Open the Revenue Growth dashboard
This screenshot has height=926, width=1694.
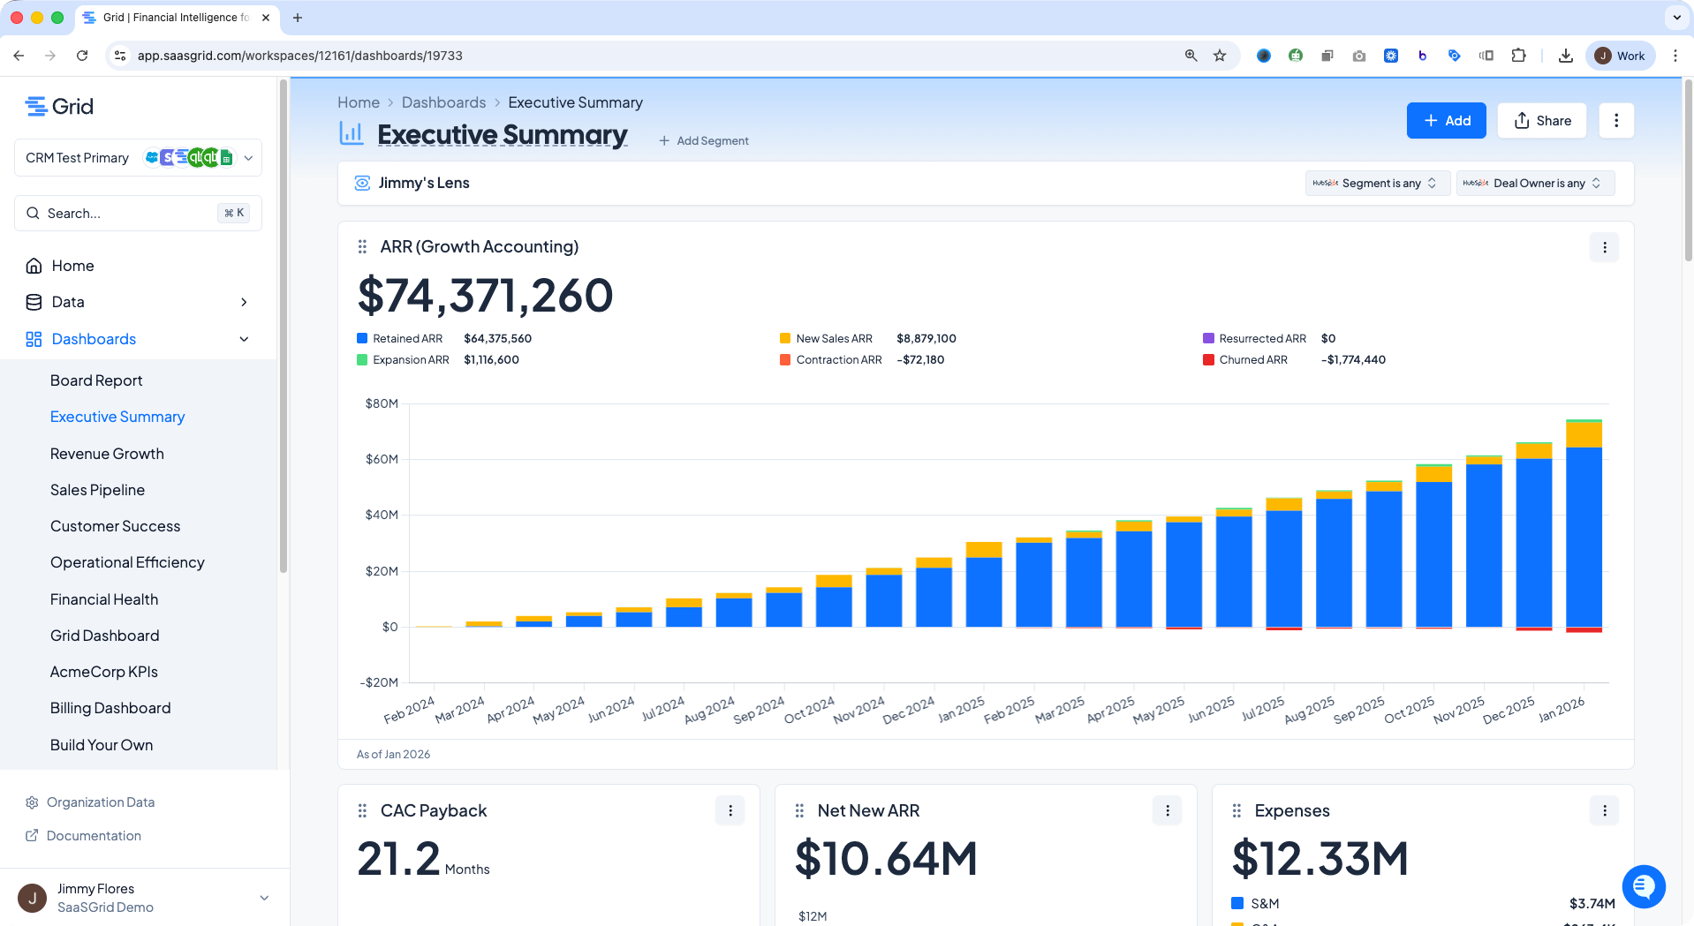point(107,454)
